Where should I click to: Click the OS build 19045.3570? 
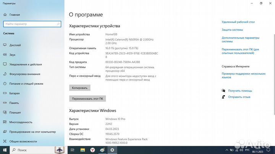pyautogui.click(x=112, y=134)
